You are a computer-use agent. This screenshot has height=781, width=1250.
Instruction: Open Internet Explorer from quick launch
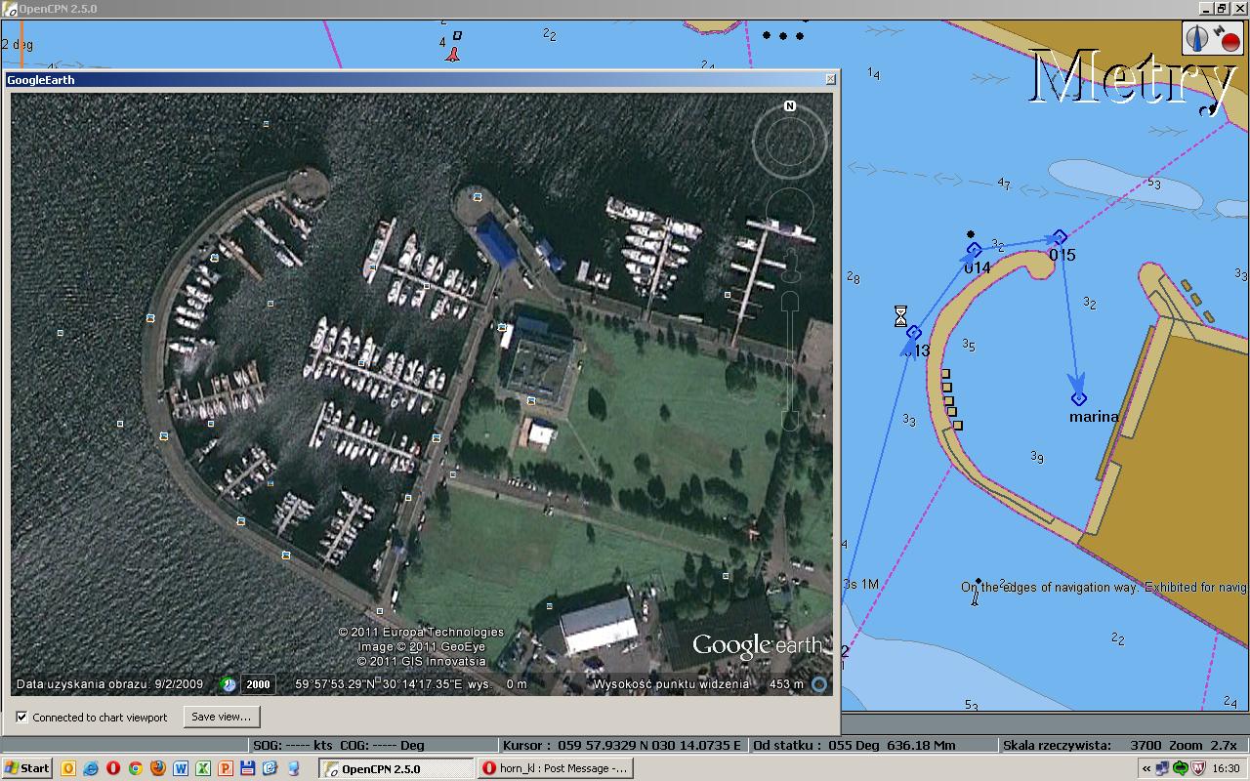coord(91,768)
